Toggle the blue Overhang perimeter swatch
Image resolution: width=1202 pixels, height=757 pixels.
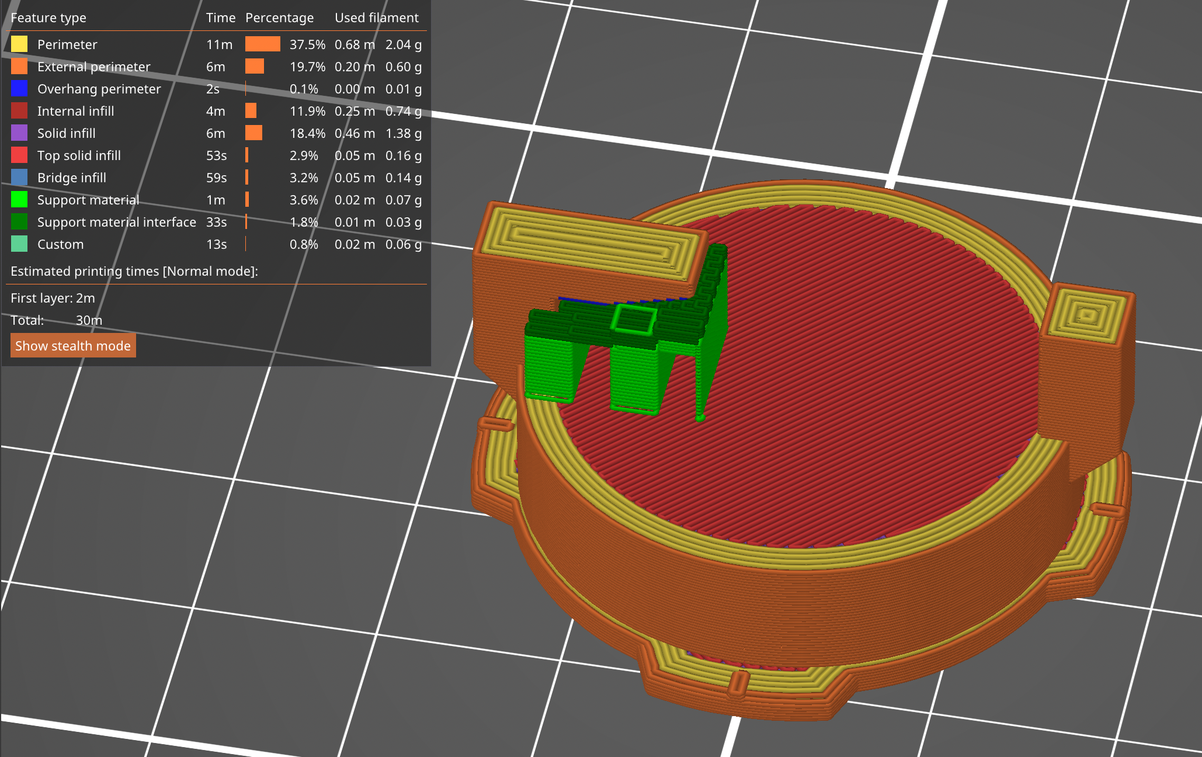click(x=19, y=89)
